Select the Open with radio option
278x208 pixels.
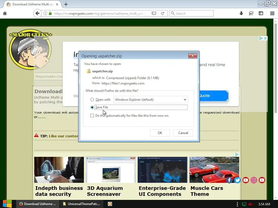click(92, 100)
